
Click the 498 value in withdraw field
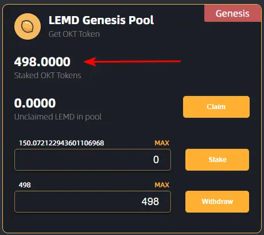(x=150, y=202)
